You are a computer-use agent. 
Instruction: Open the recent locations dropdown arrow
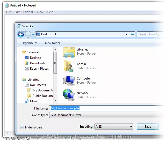pos(33,34)
